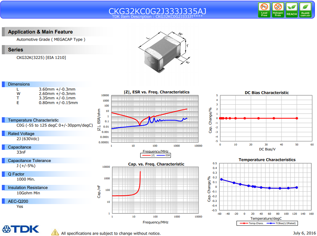
Task: Click the DC Bias Characteristic chart title
Action: [267, 93]
